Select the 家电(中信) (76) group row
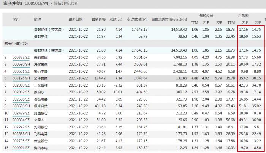266x153 pixels. 133,44
